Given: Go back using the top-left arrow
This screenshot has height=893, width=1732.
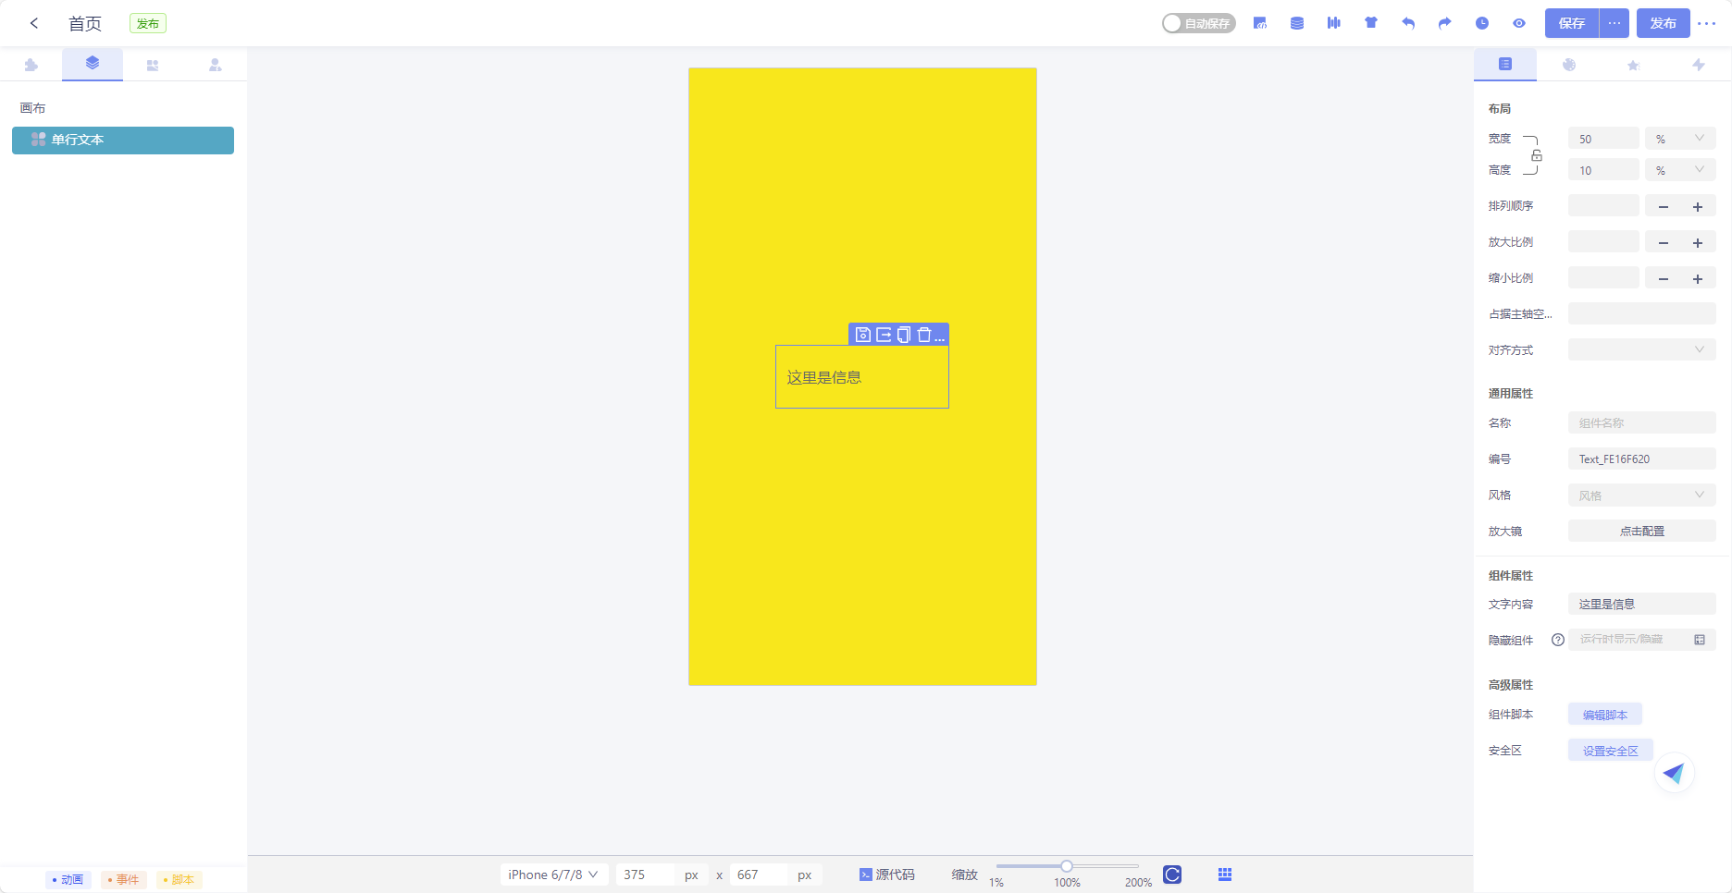Looking at the screenshot, I should 34,23.
